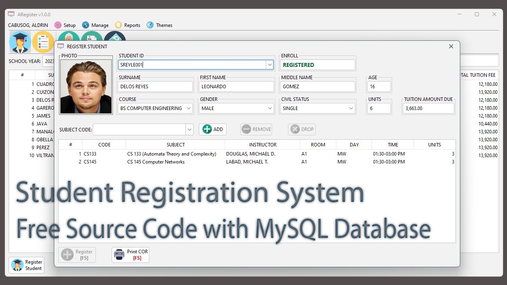Click the REMOVE subject button
The image size is (507, 285).
coord(257,129)
